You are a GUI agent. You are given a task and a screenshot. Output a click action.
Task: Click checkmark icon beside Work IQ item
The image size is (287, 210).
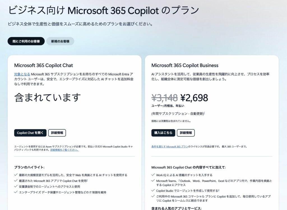pyautogui.click(x=153, y=175)
